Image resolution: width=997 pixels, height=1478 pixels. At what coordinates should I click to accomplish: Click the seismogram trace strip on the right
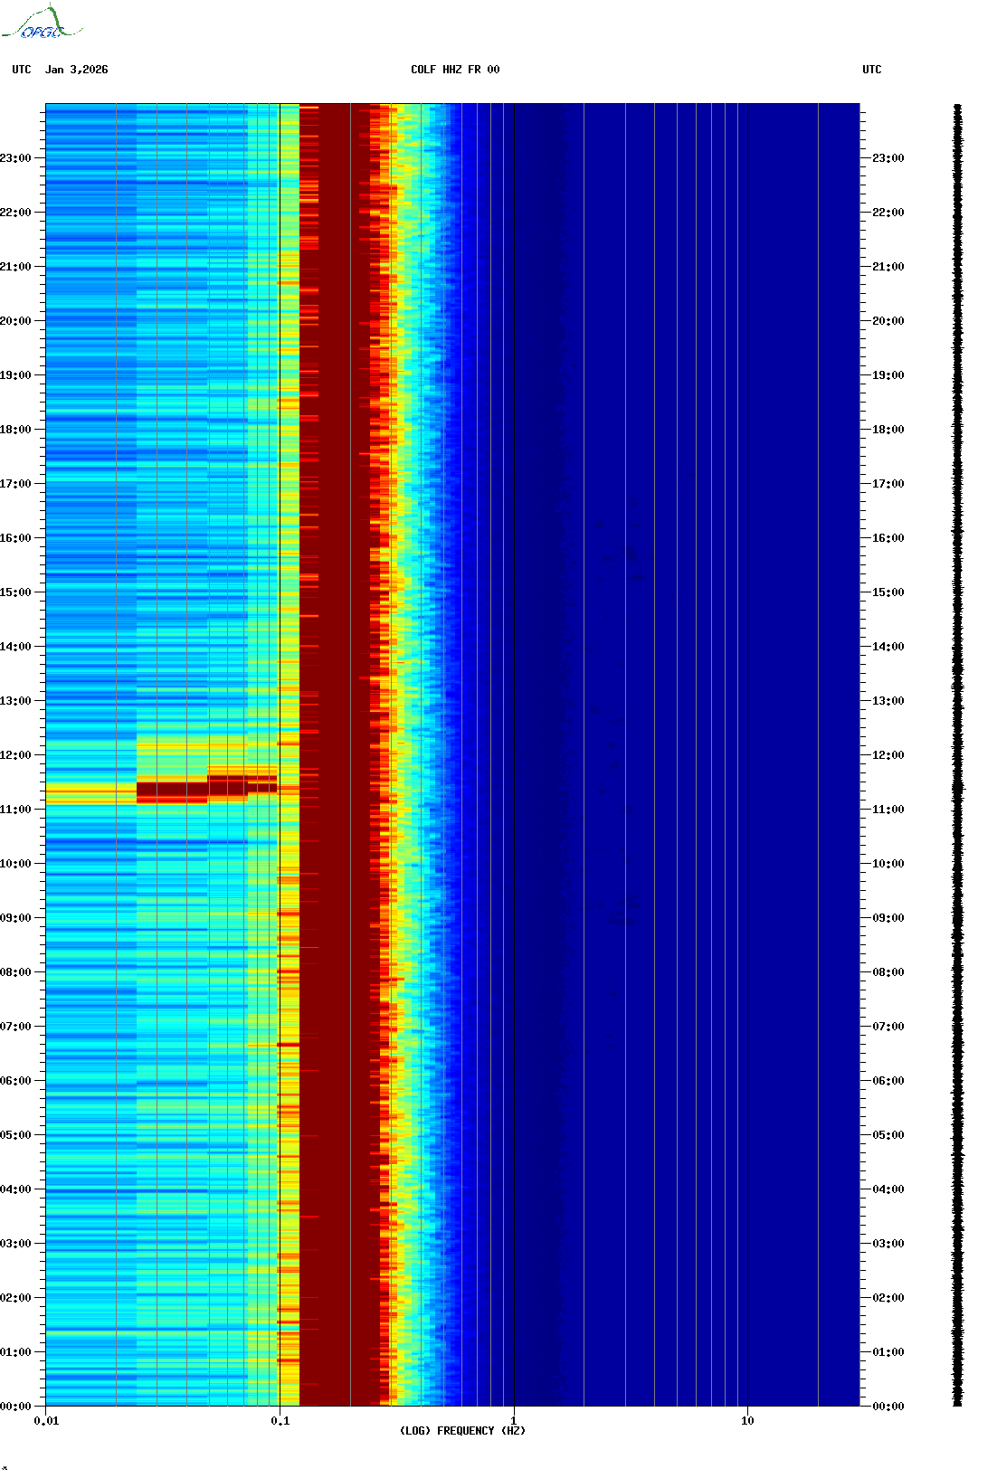(x=958, y=755)
